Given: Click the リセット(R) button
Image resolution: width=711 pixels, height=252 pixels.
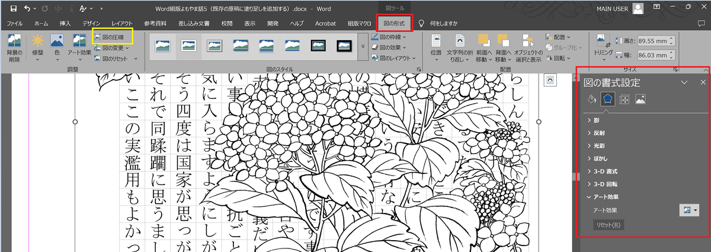Looking at the screenshot, I should pyautogui.click(x=608, y=225).
